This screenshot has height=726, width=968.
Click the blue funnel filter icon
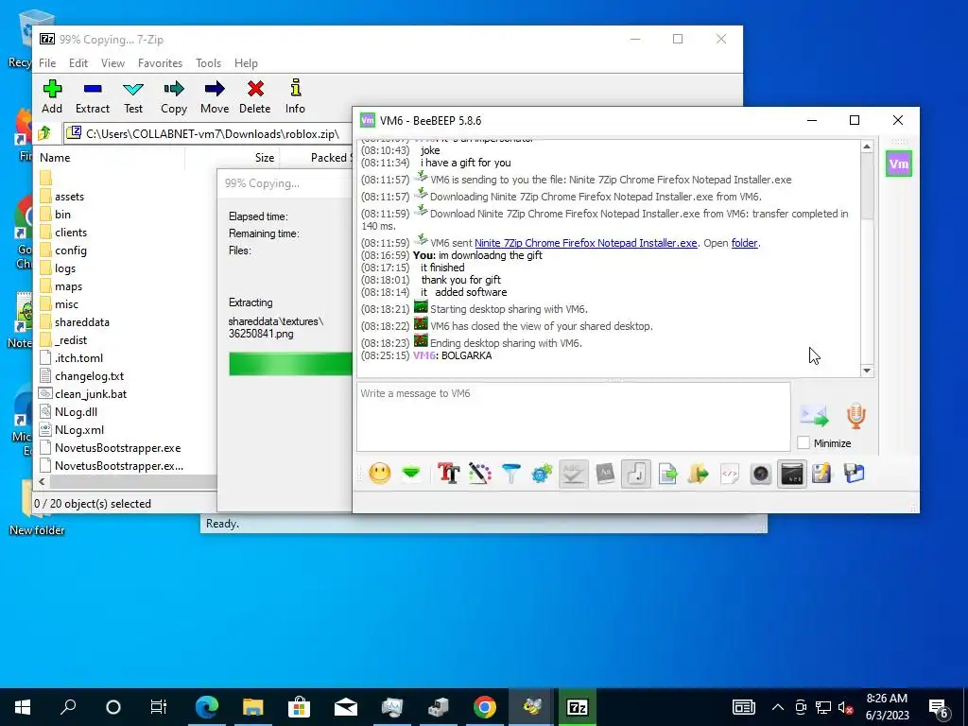pyautogui.click(x=511, y=474)
